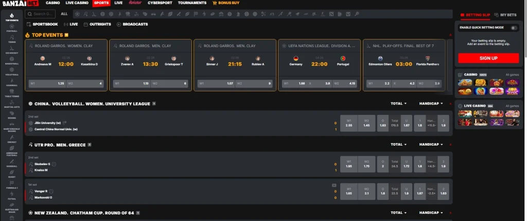The image size is (527, 221).
Task: Open Top Events in left sidebar
Action: tap(12, 17)
